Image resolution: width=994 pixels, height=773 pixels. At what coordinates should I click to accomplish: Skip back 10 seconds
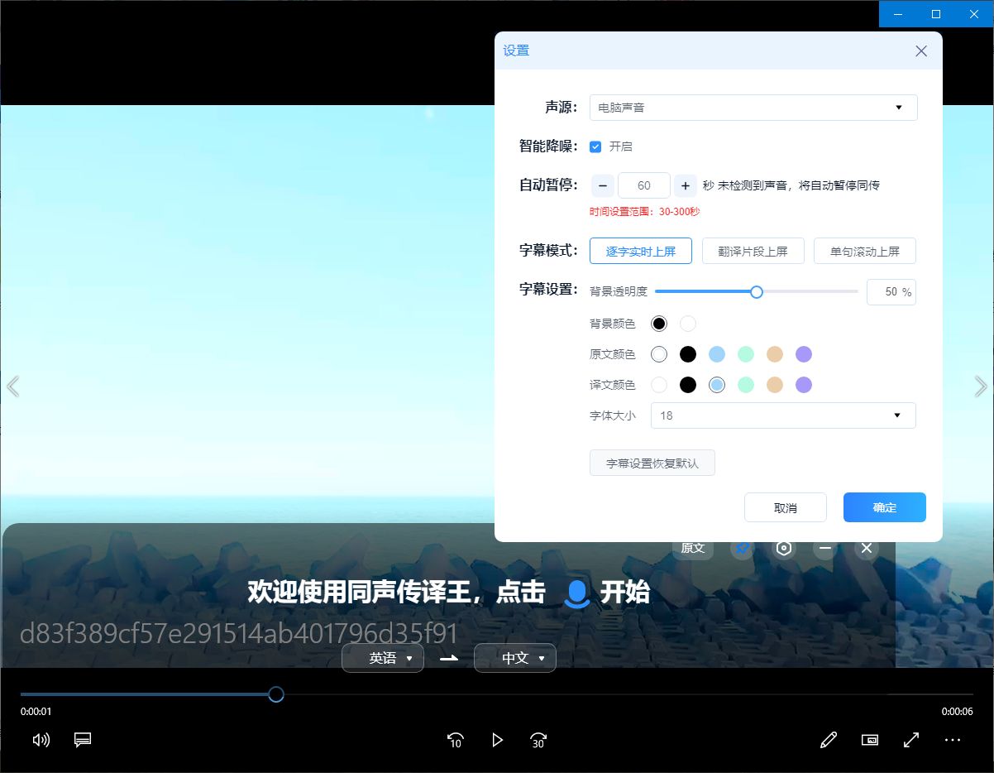tap(455, 740)
